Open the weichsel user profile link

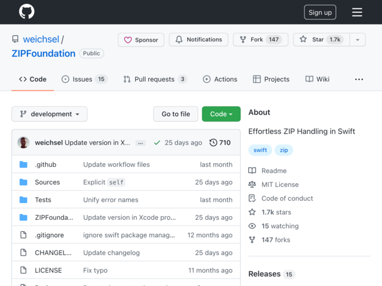(x=41, y=39)
